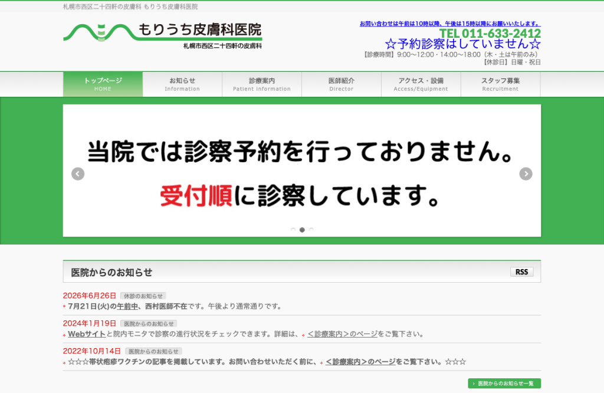Click 診療時間 hours text
The width and height of the screenshot is (604, 393).
click(x=451, y=54)
